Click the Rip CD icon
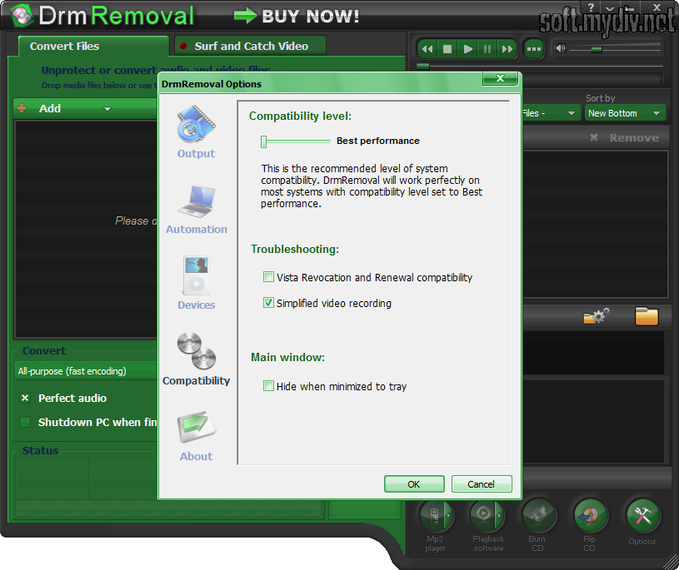Image resolution: width=679 pixels, height=570 pixels. tap(590, 516)
